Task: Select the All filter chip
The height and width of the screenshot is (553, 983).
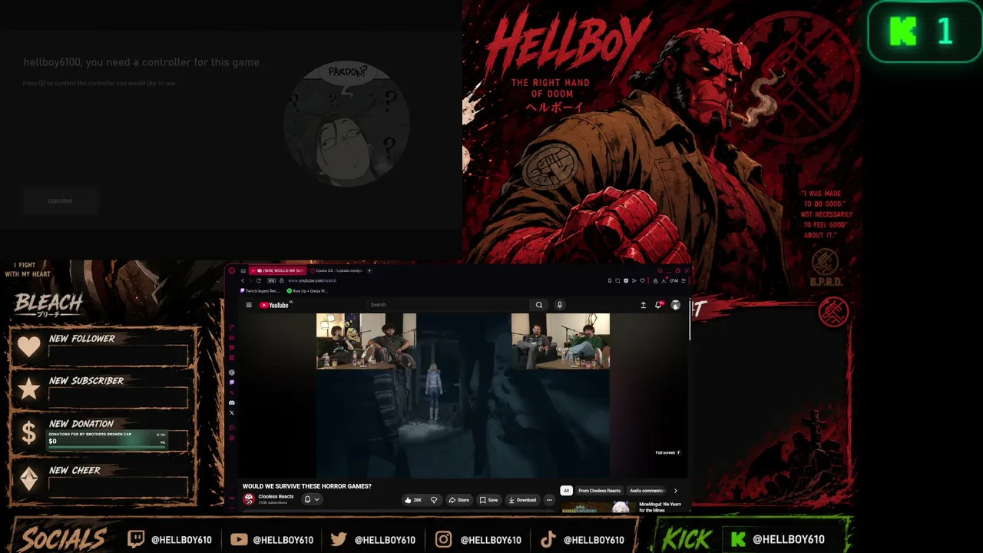Action: [x=567, y=491]
